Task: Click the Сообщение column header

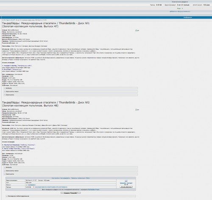Action: (x=188, y=17)
